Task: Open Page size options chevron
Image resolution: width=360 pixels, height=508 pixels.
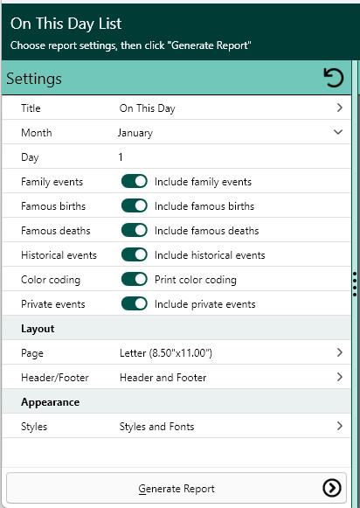Action: [x=339, y=352]
